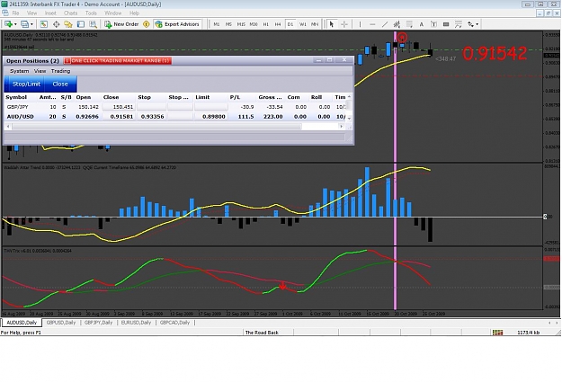Click the red One Click Trading button
Image resolution: width=562 pixels, height=382 pixels.
click(x=118, y=60)
